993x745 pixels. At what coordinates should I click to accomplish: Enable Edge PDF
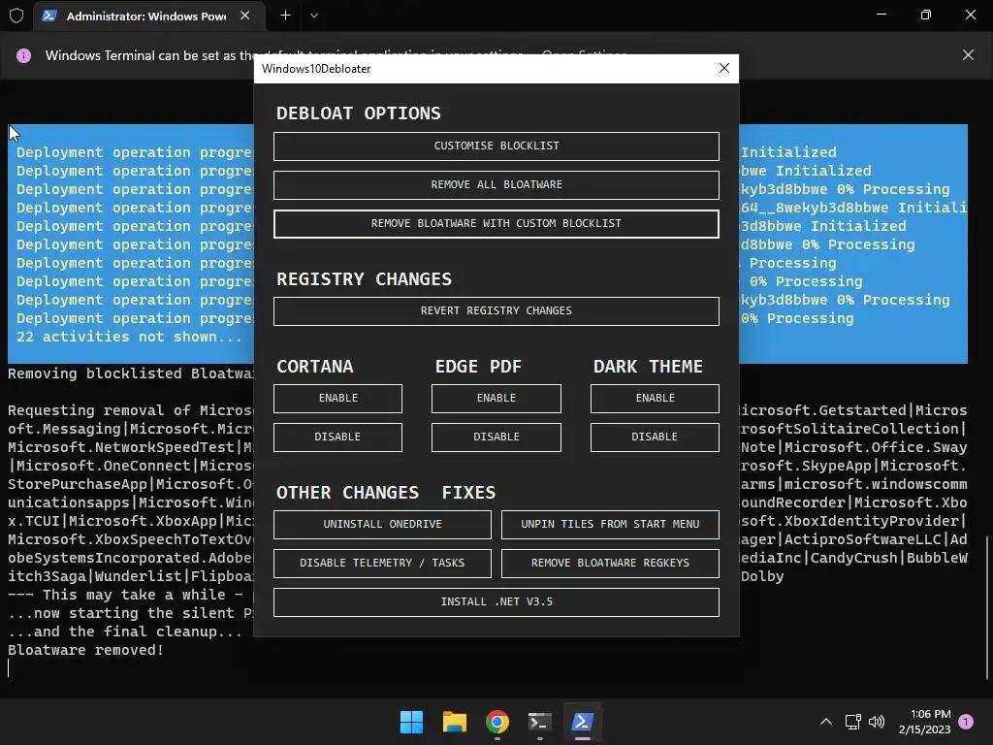click(496, 398)
